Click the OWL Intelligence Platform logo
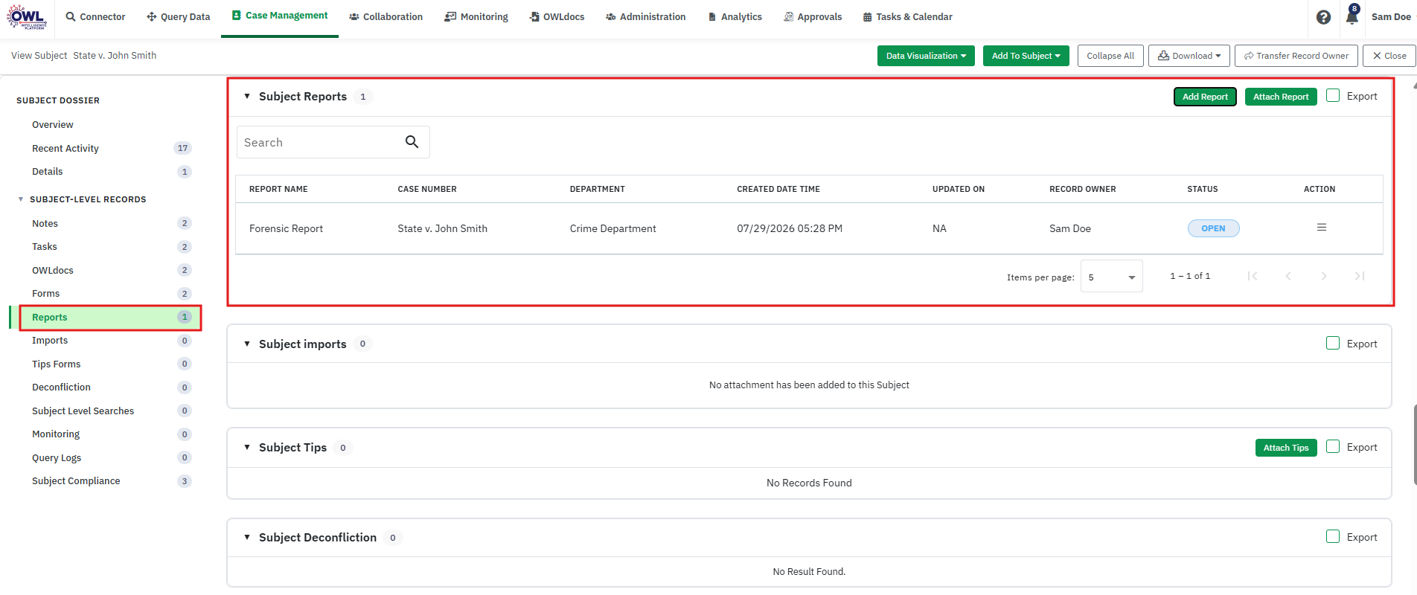This screenshot has height=595, width=1417. 27,16
